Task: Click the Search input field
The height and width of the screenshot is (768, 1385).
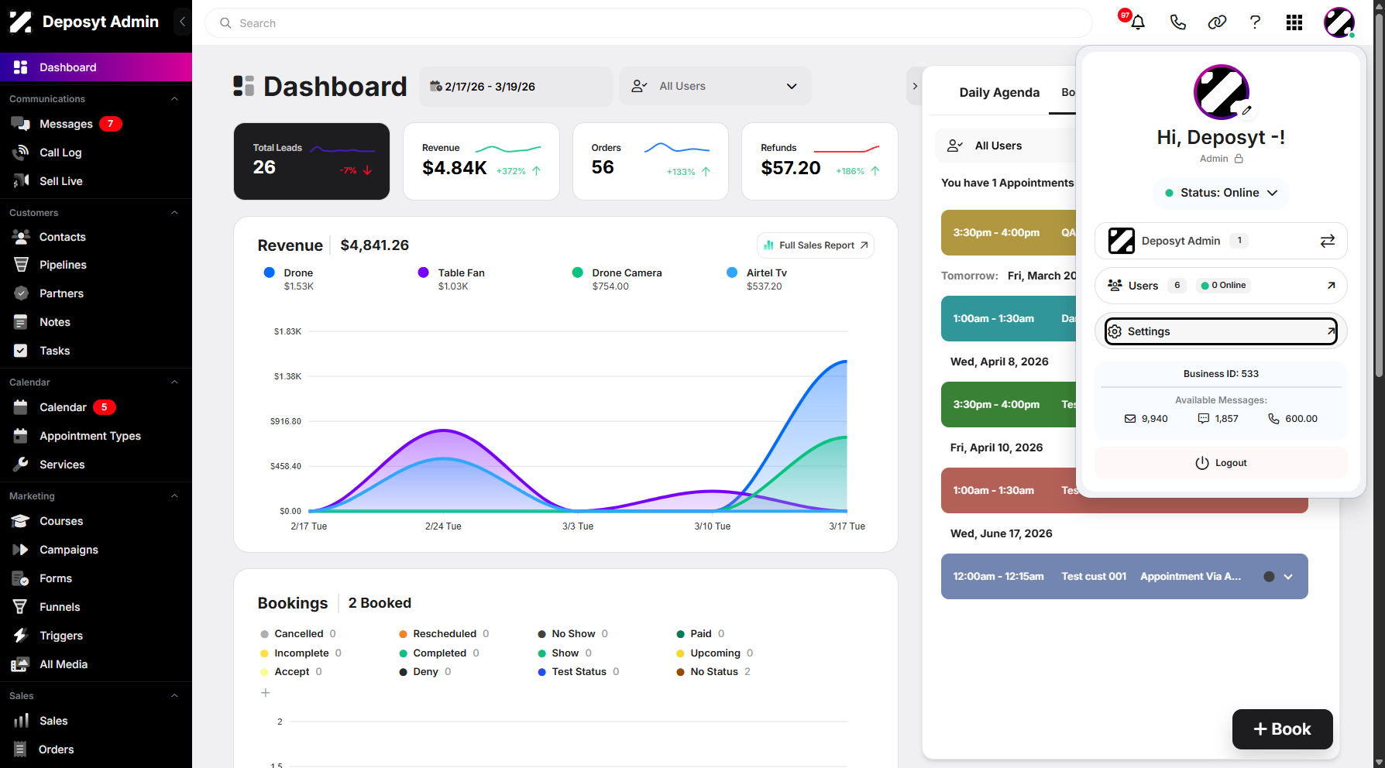Action: [x=649, y=23]
